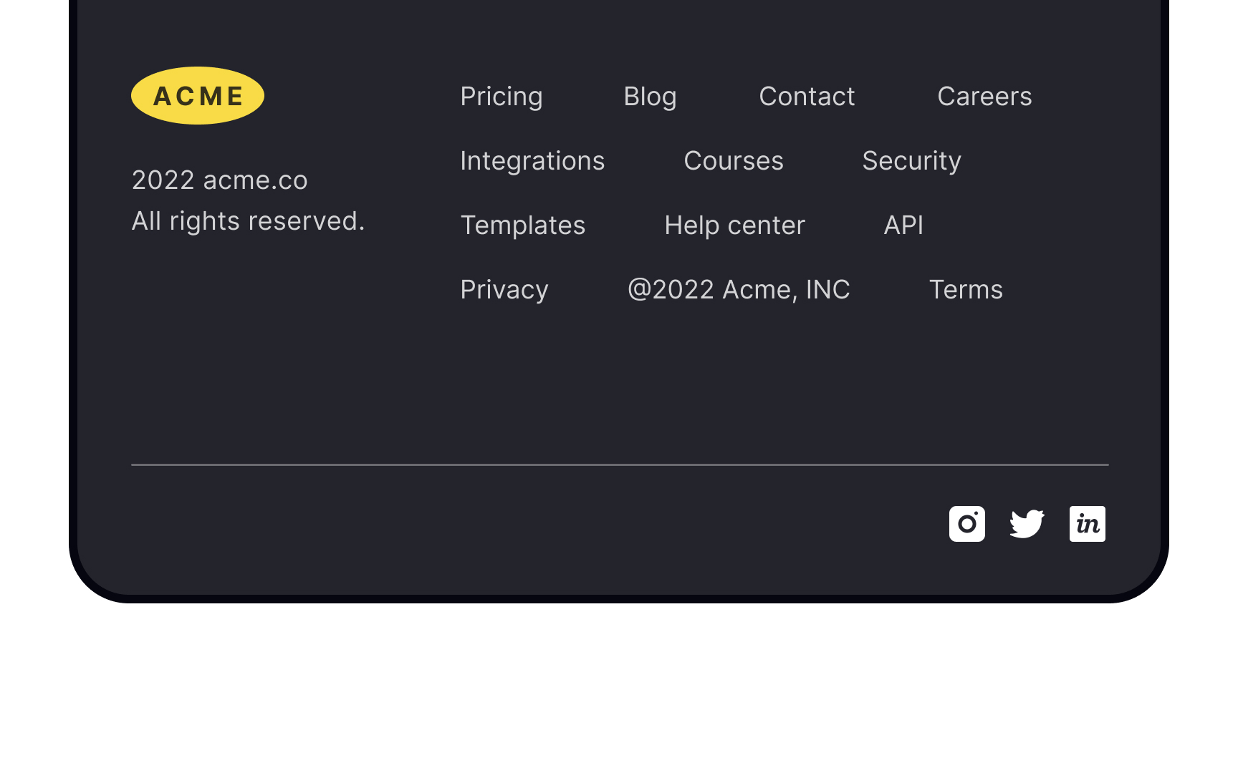Click the 2022 acme.co text
Viewport: 1238px width, 773px height.
pos(219,180)
